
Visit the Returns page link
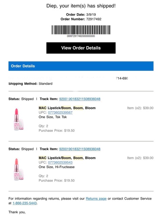click(x=96, y=199)
